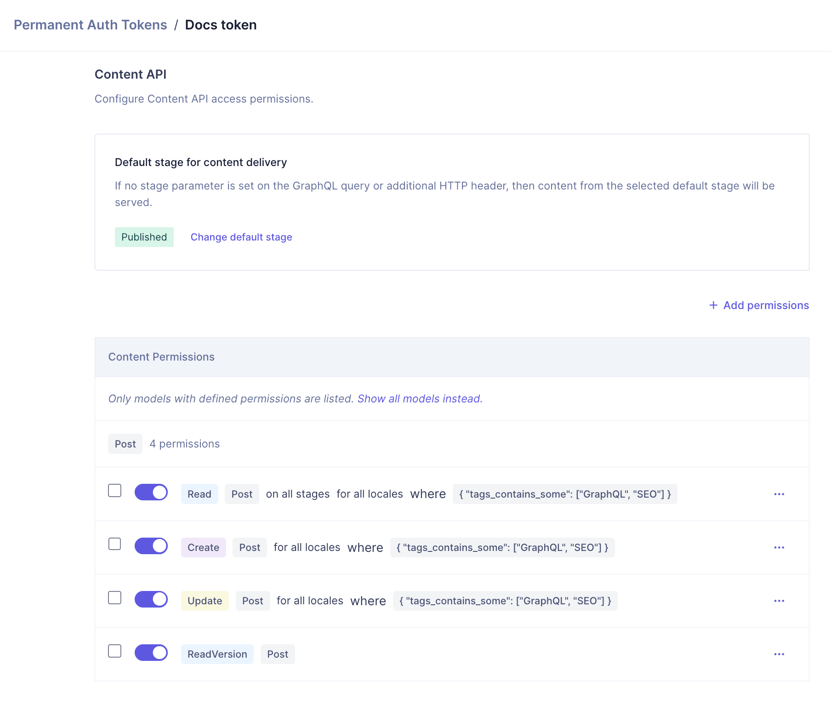Viewport: 831px width, 711px height.
Task: Tick the Update permission row checkbox
Action: click(x=115, y=598)
